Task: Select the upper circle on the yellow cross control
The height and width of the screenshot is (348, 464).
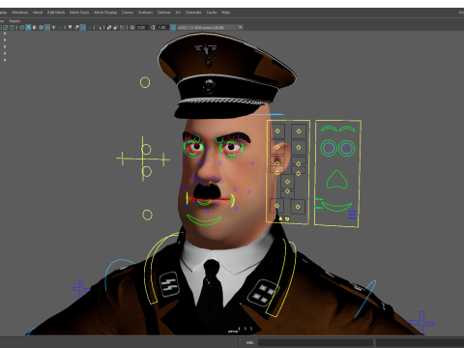Action: pos(146,149)
